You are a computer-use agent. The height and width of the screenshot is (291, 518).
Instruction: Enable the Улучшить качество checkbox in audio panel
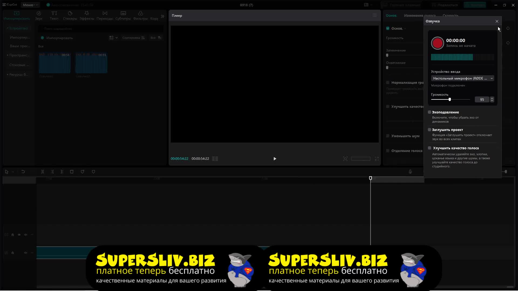[388, 106]
